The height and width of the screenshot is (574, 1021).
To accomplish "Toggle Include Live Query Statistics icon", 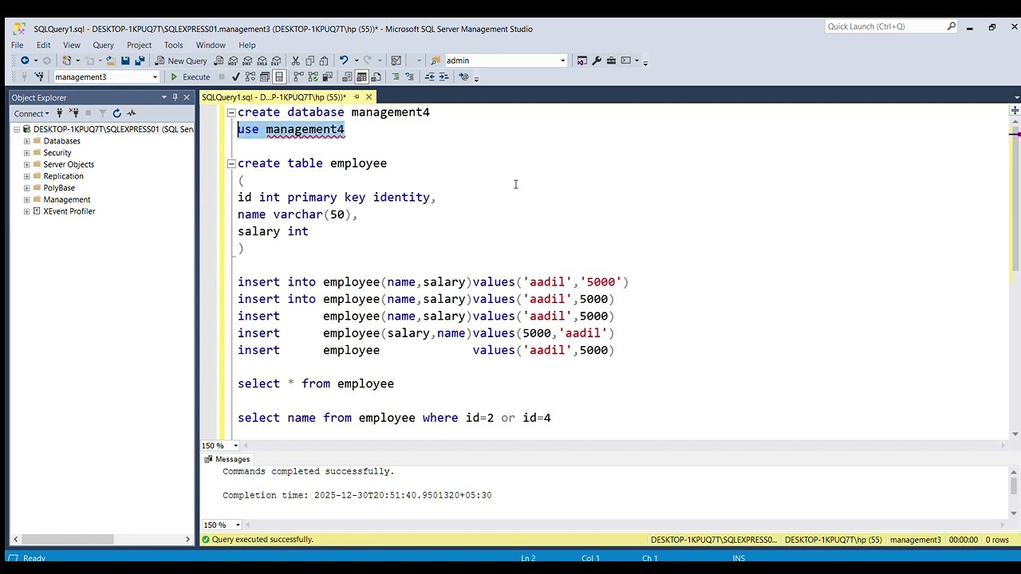I will (x=313, y=77).
